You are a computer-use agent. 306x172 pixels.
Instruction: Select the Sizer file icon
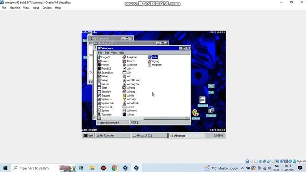coord(99,88)
